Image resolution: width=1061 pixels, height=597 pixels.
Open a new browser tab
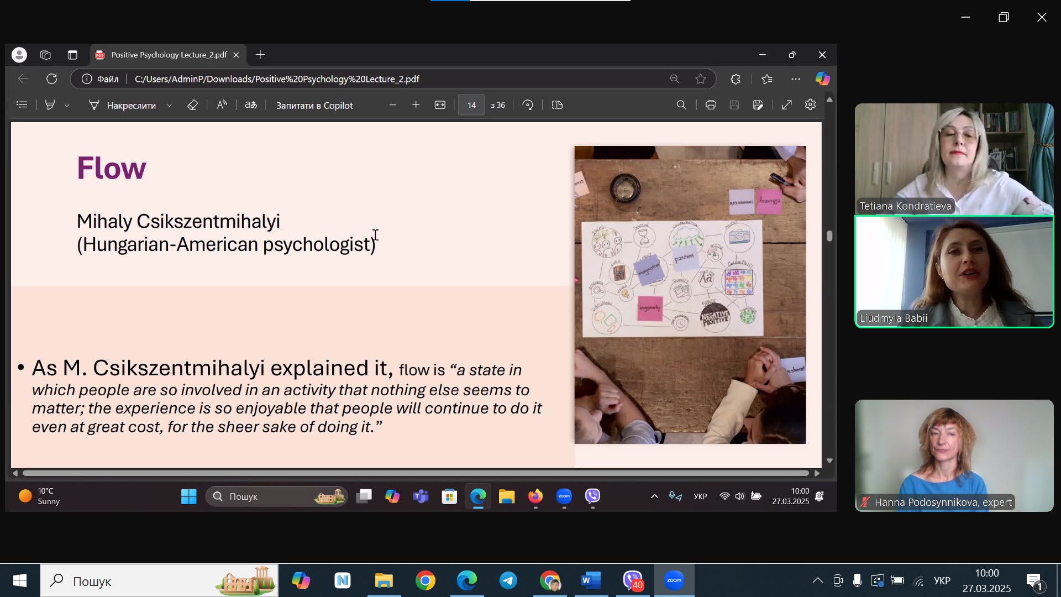[x=260, y=55]
